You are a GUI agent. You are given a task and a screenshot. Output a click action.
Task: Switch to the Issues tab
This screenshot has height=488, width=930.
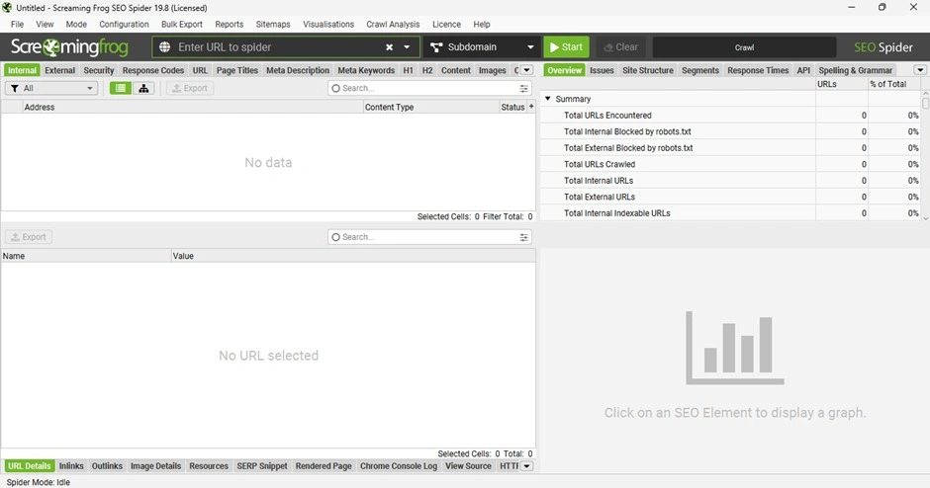click(x=602, y=70)
